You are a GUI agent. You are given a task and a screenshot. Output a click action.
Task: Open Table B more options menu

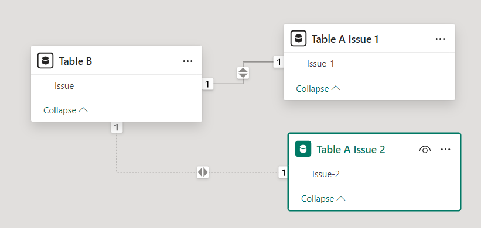click(x=187, y=61)
